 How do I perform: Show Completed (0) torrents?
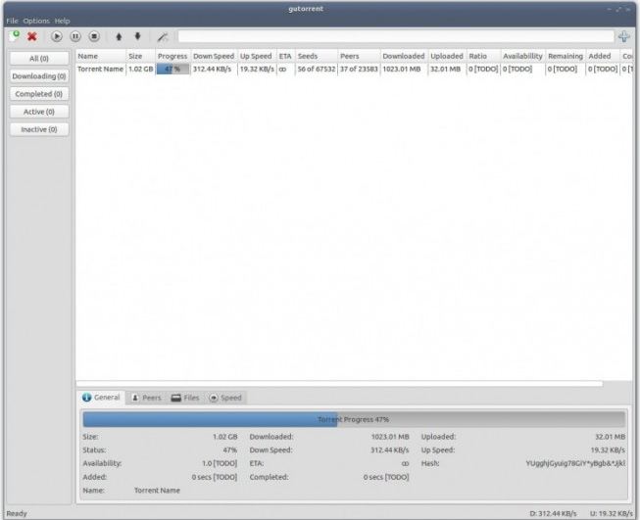39,94
